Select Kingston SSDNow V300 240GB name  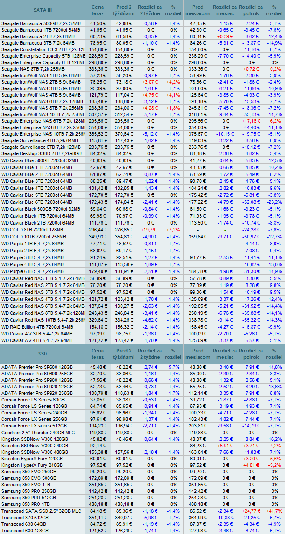(34, 445)
